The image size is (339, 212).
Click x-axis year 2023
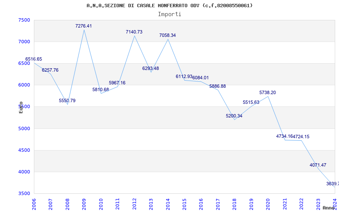click(318, 204)
